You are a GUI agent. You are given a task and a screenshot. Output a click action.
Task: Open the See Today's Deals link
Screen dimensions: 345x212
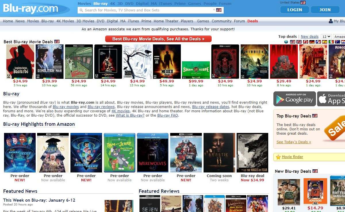(x=294, y=142)
